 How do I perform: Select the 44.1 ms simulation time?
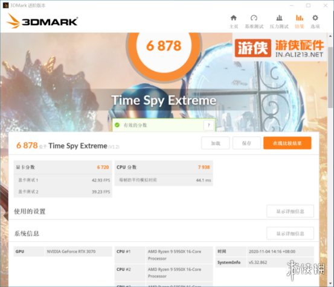(204, 180)
